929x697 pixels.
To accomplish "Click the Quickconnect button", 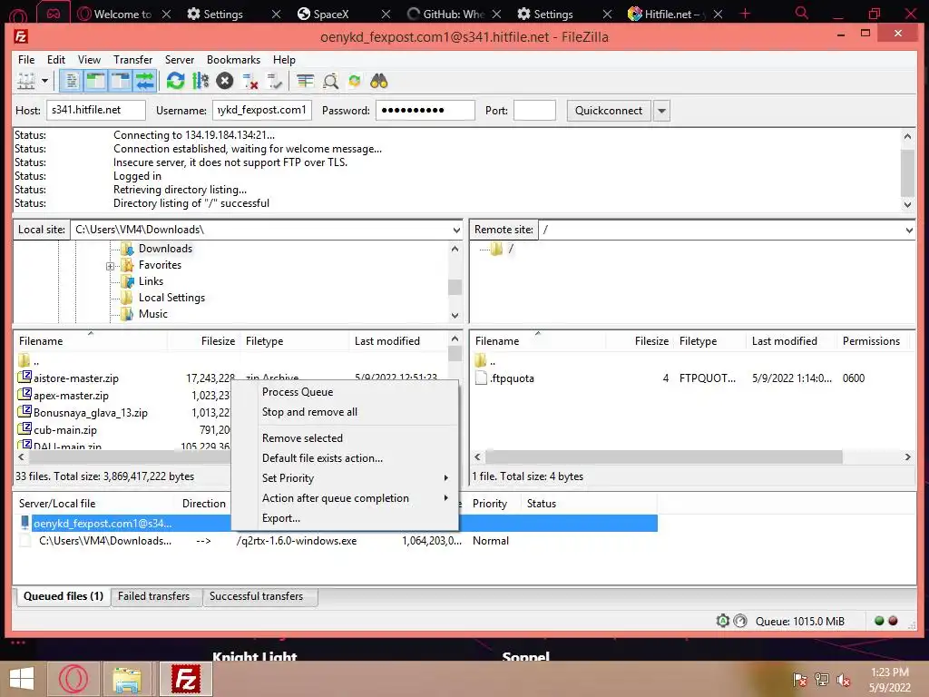I will (609, 110).
